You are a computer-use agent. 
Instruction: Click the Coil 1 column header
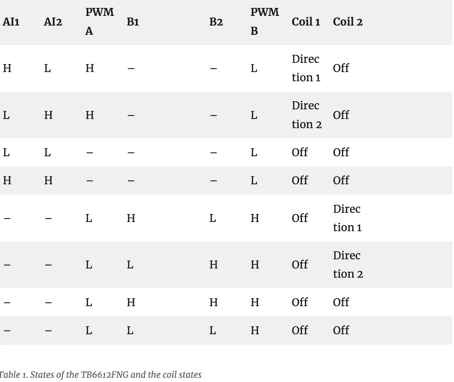pos(306,22)
